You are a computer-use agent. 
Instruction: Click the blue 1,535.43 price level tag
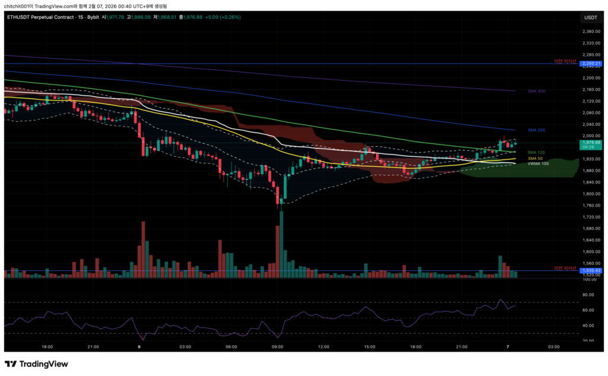point(591,270)
